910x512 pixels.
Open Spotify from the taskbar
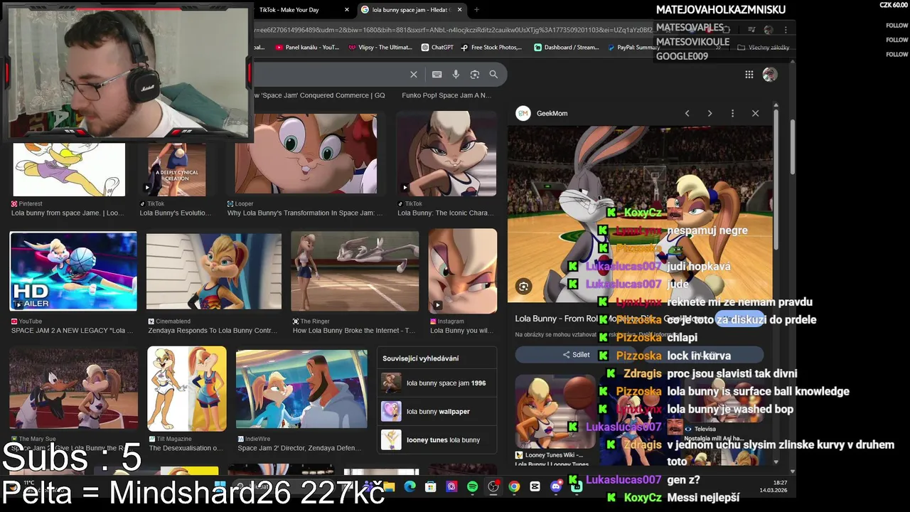(473, 486)
